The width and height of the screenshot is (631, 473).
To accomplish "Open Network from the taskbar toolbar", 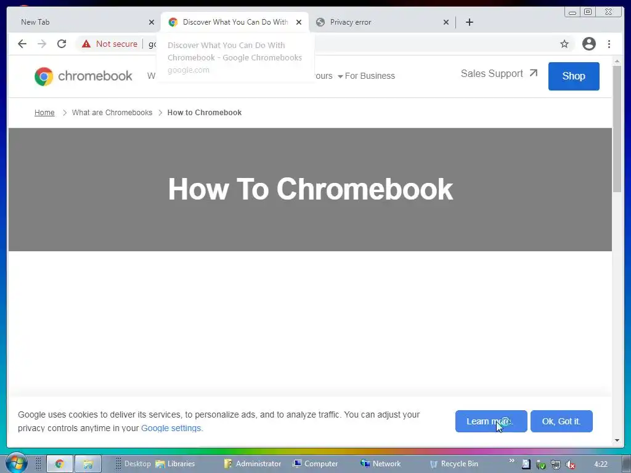I will [380, 464].
